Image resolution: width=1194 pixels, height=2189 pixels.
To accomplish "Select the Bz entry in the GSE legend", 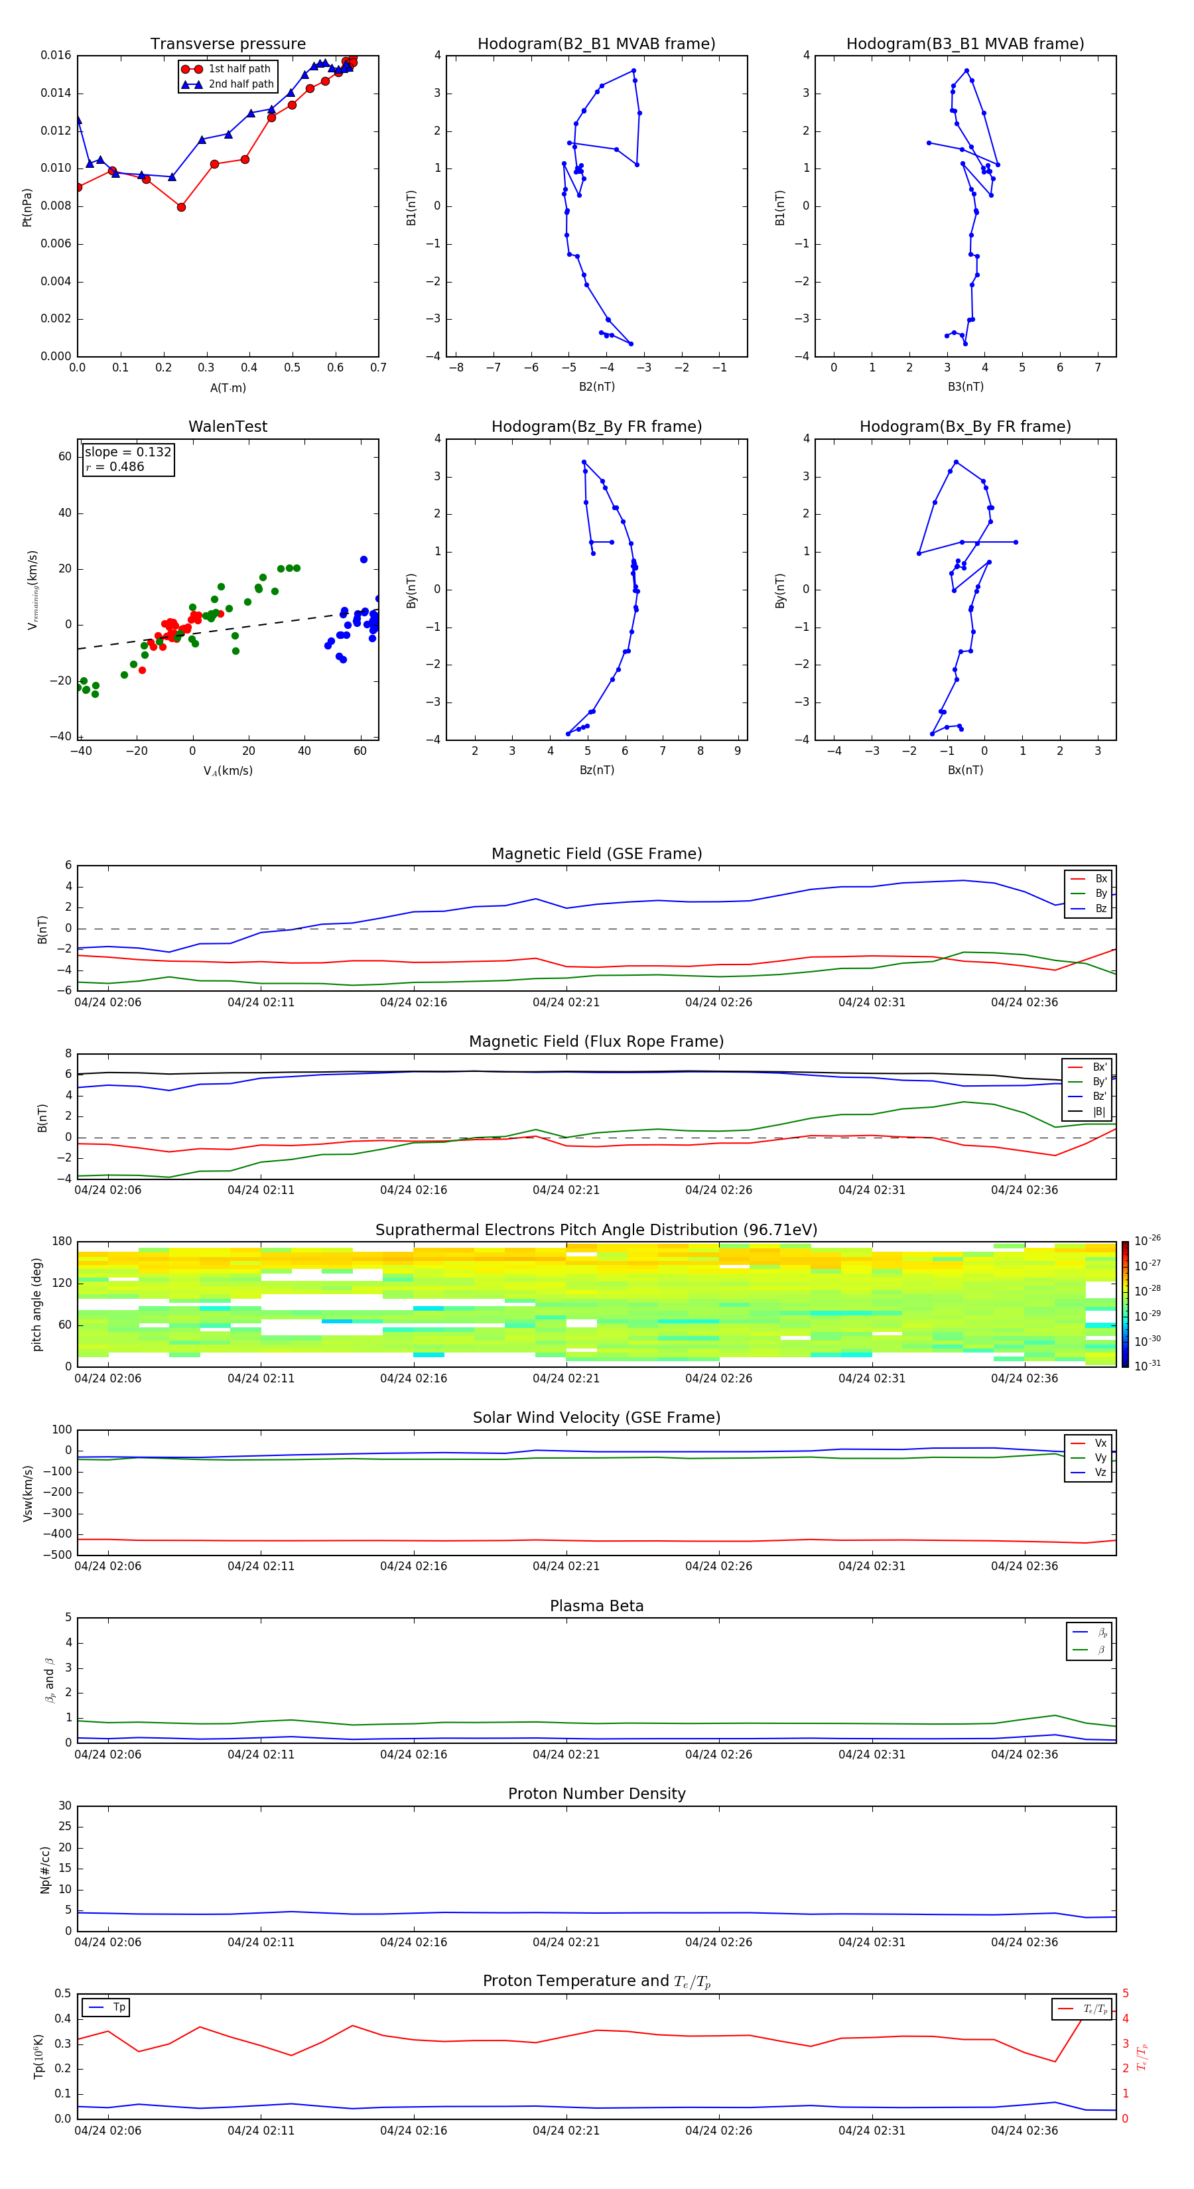I will tap(1089, 908).
